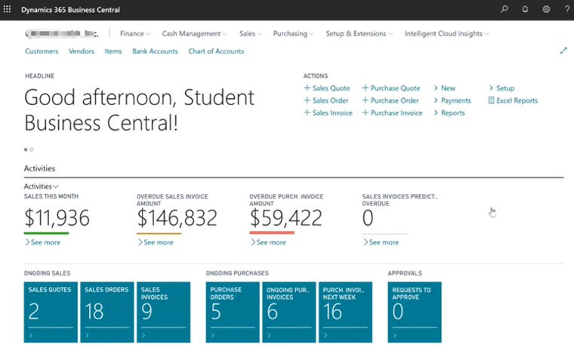Viewport: 574px width, 348px height.
Task: Expand the Activities chevron dropdown
Action: (42, 186)
